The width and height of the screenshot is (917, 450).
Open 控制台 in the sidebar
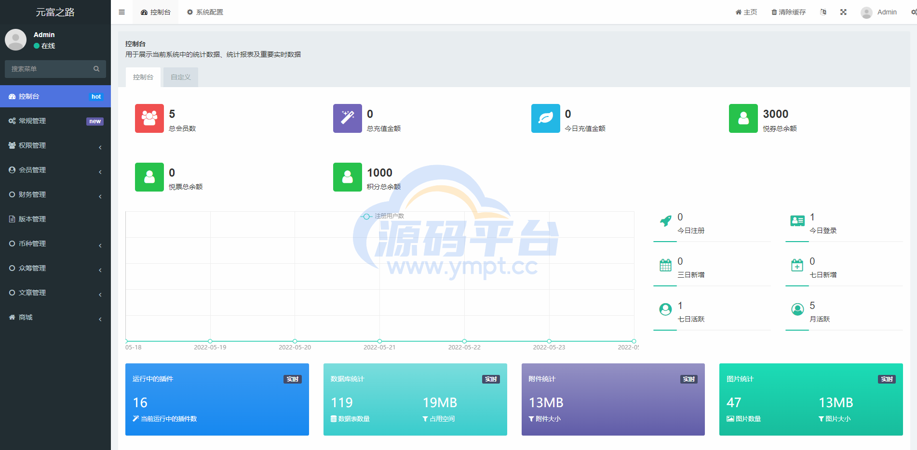[x=55, y=96]
